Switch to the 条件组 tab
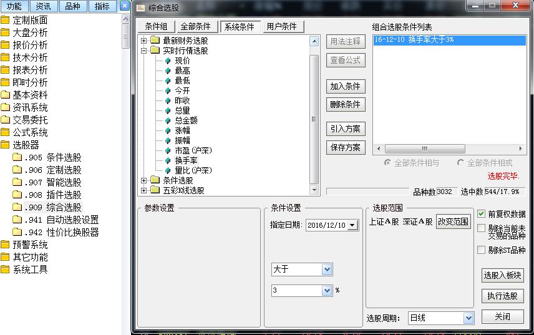This screenshot has width=534, height=335. 157,27
